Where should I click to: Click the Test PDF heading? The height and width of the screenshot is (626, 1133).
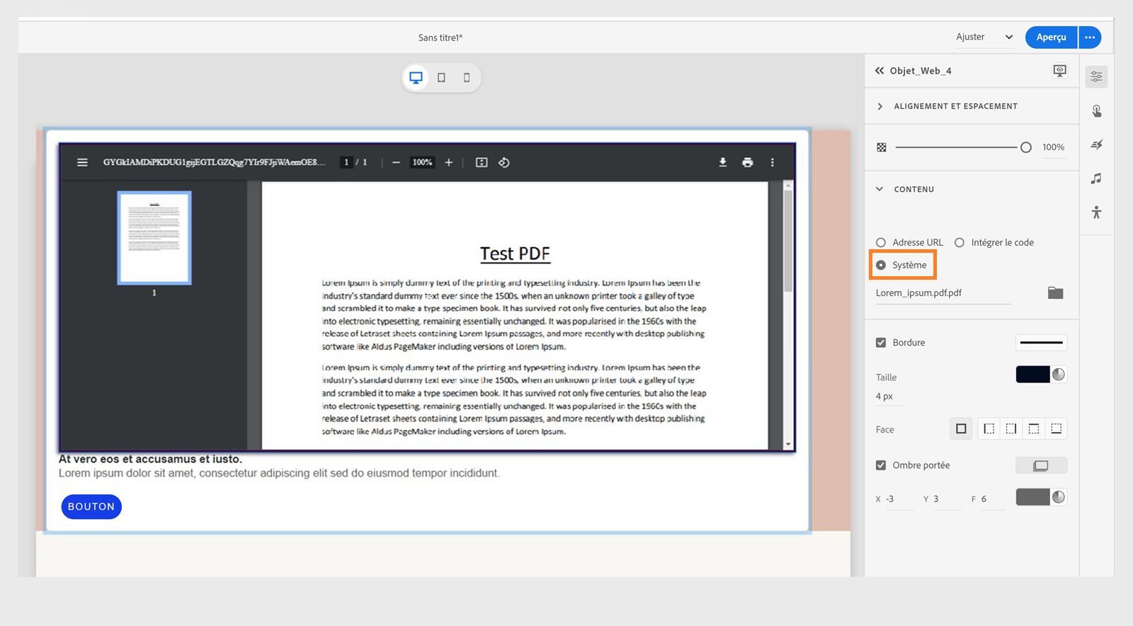click(x=515, y=254)
